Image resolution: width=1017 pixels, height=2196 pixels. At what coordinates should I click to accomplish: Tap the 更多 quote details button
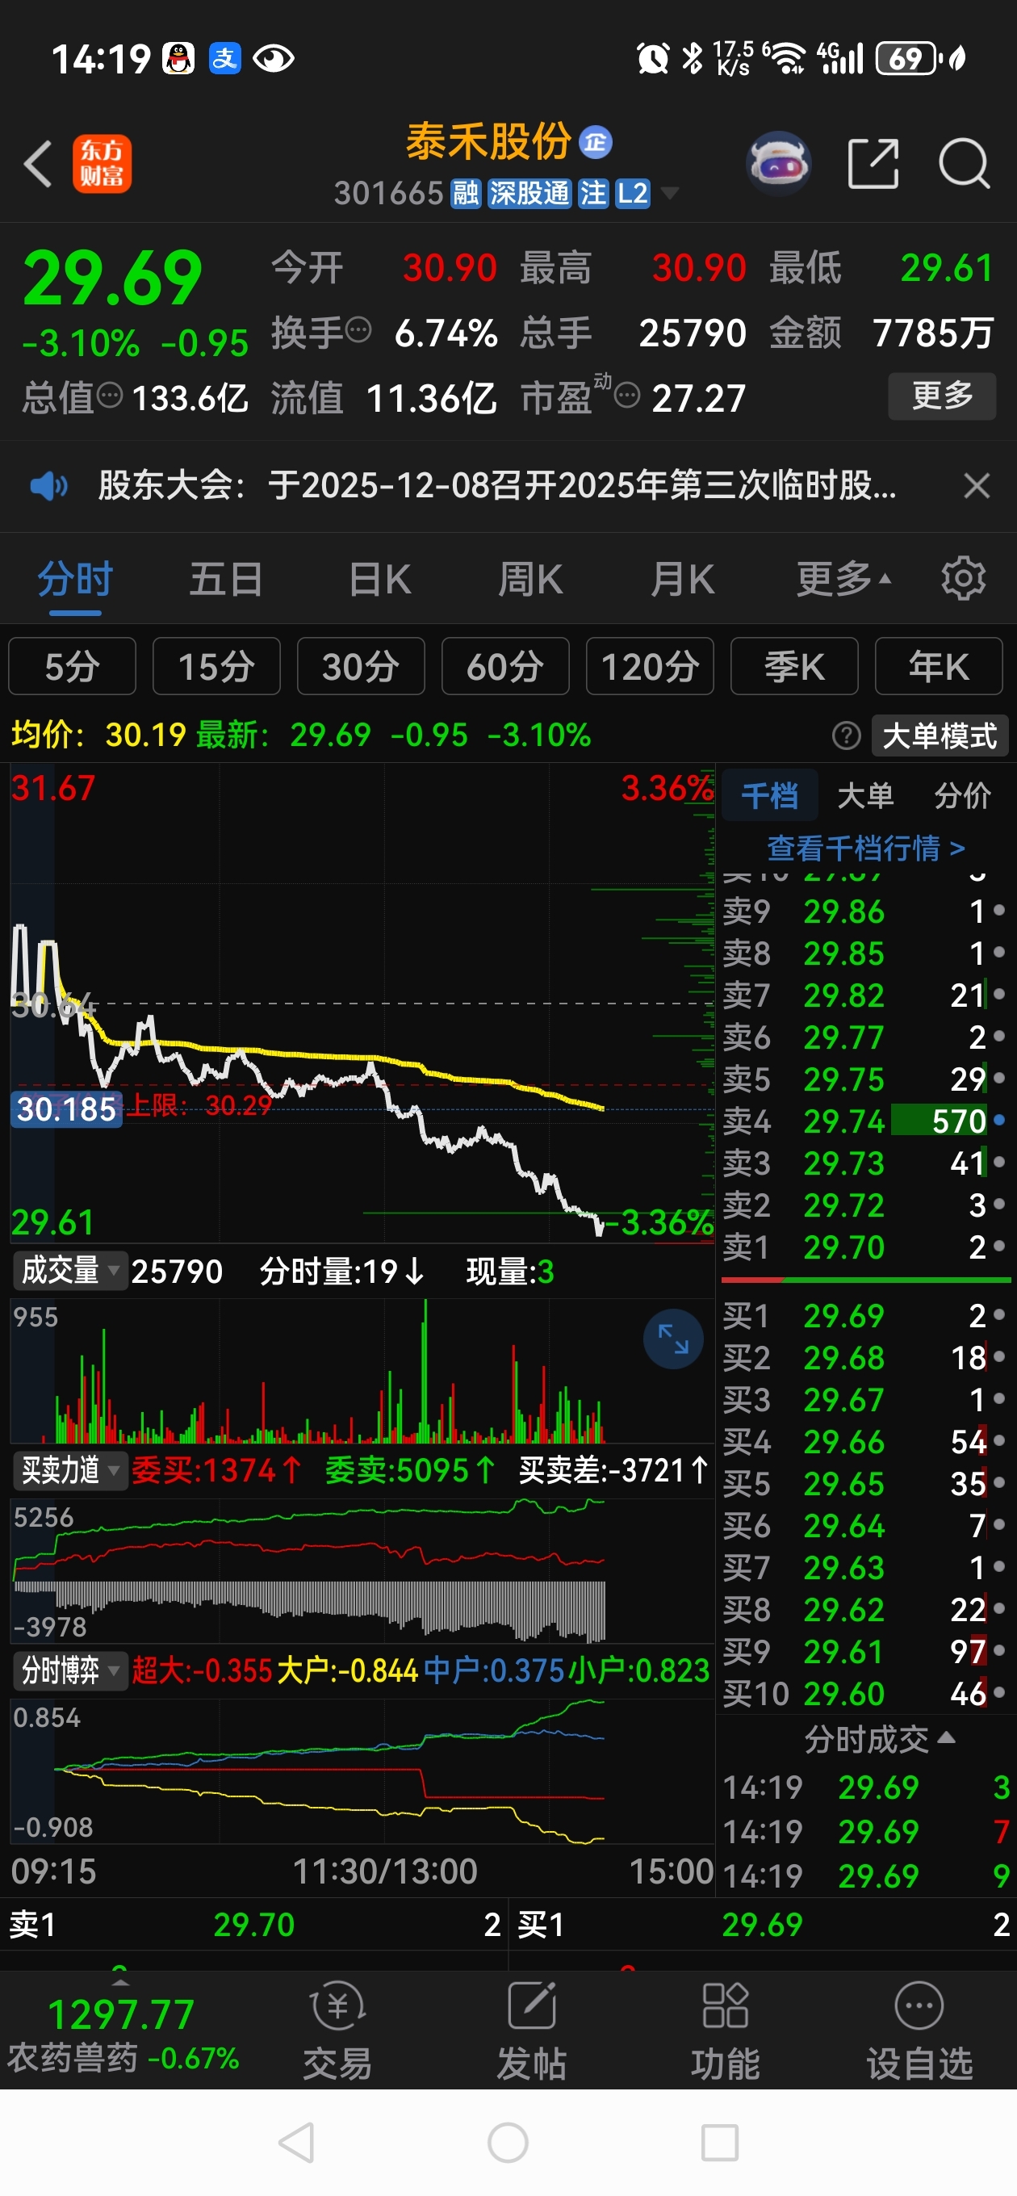coord(942,396)
